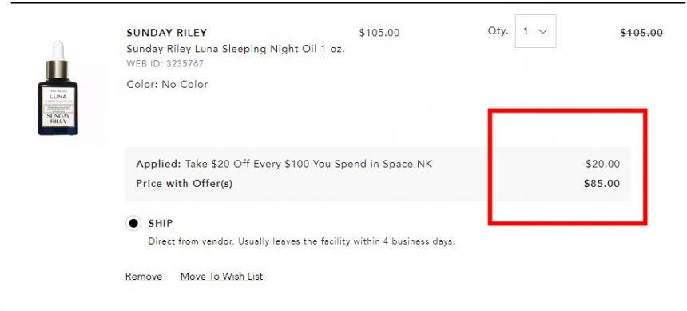Screen dimensions: 687x311
Task: Click the Qty. label beside the dropdown
Action: (498, 31)
